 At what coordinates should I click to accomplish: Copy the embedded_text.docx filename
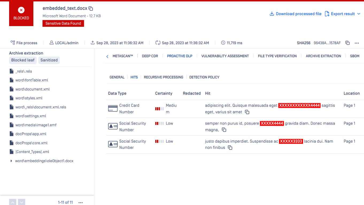click(x=91, y=9)
